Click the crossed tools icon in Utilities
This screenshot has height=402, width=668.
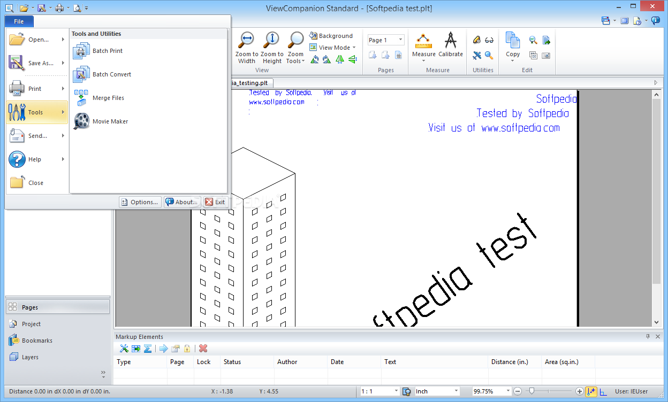tap(477, 55)
